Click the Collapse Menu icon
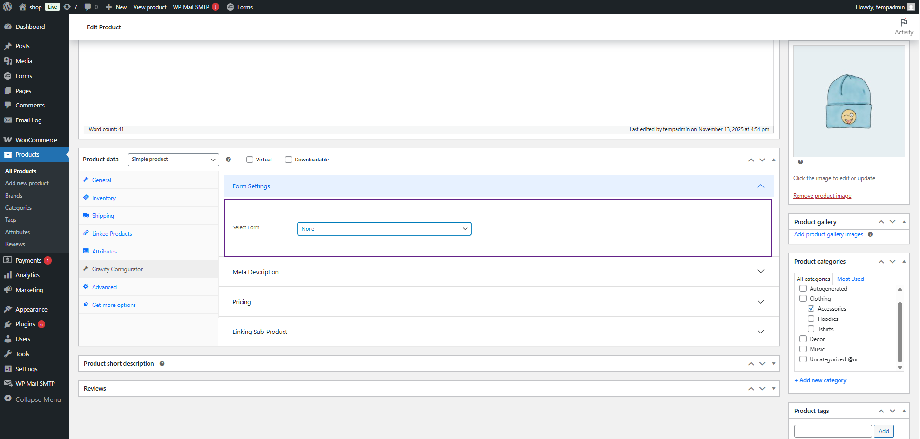This screenshot has width=920, height=439. tap(8, 399)
